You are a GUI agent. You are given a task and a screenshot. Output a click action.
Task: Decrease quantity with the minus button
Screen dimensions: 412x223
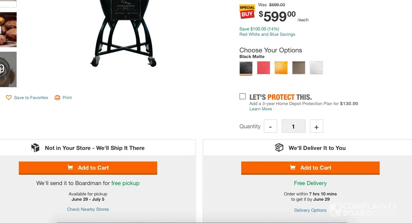tap(270, 126)
